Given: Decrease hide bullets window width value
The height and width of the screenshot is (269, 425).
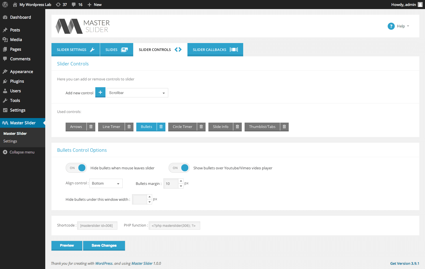Looking at the screenshot, I should pos(150,202).
